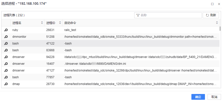
Task: Click gear icon in dmap row
Action: (6, 84)
